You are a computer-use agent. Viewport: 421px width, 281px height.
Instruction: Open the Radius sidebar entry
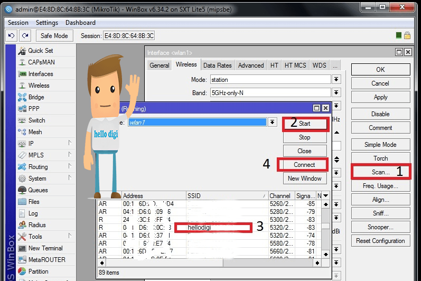(x=46, y=225)
